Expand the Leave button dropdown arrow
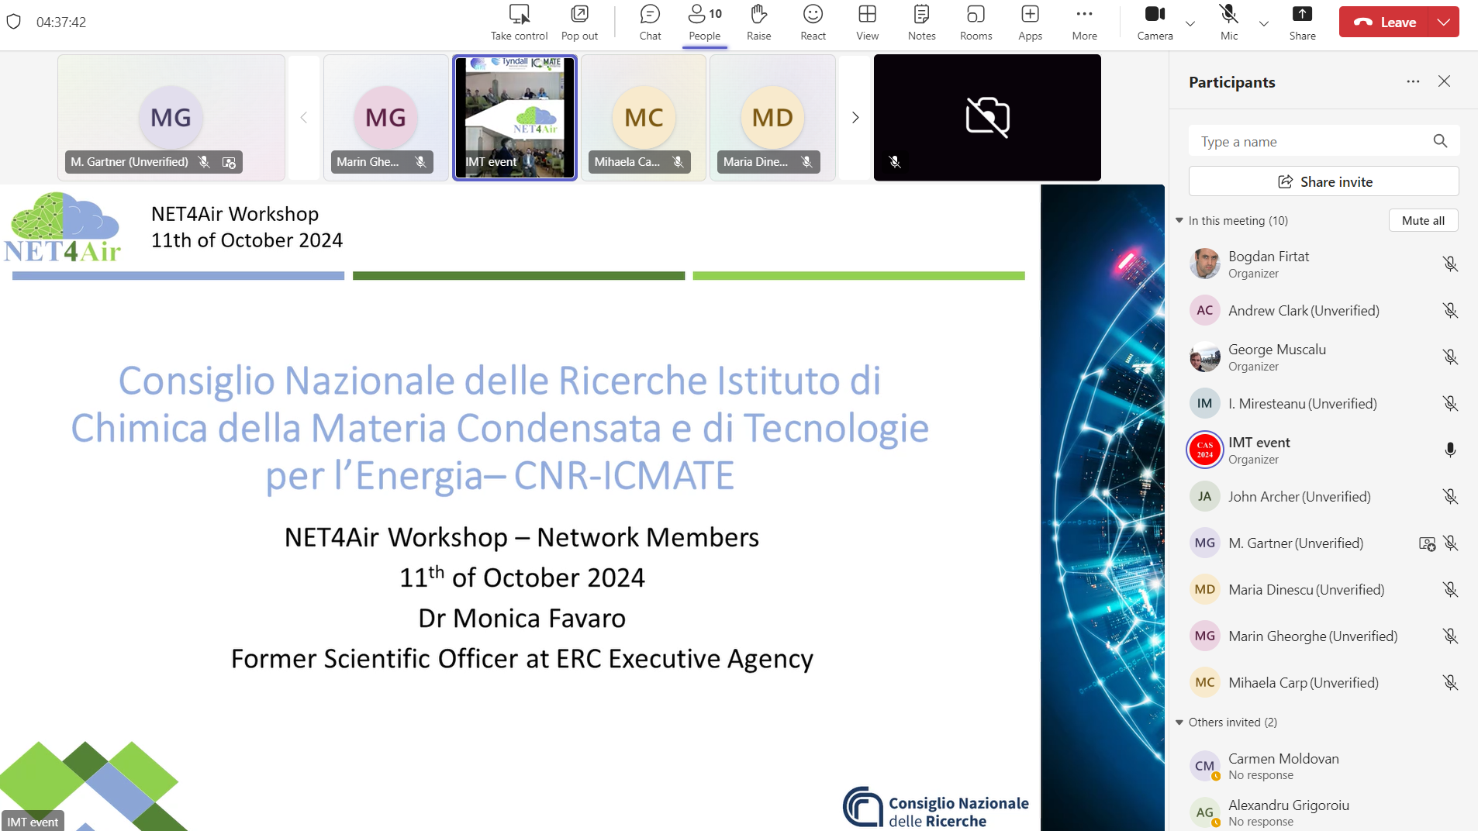This screenshot has width=1478, height=831. [x=1443, y=22]
